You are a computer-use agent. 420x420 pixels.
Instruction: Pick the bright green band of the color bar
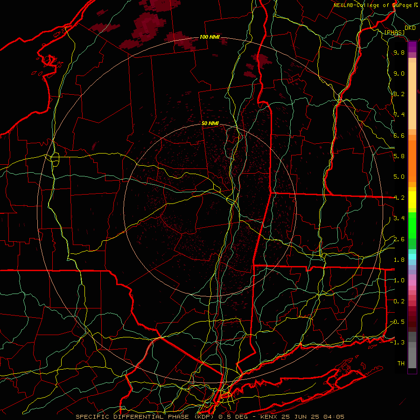[412, 225]
